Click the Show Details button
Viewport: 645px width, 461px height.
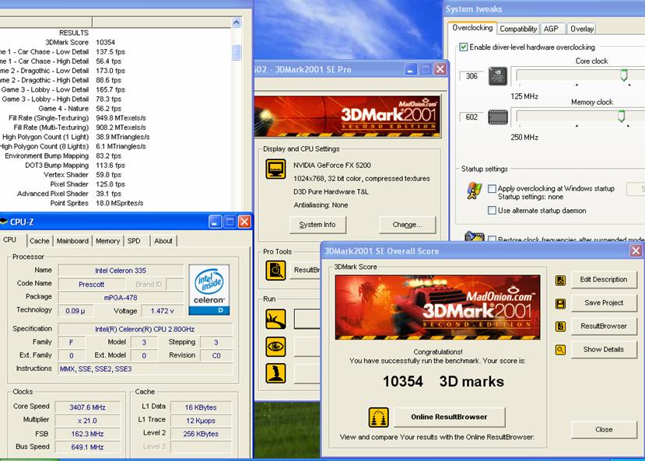point(604,350)
